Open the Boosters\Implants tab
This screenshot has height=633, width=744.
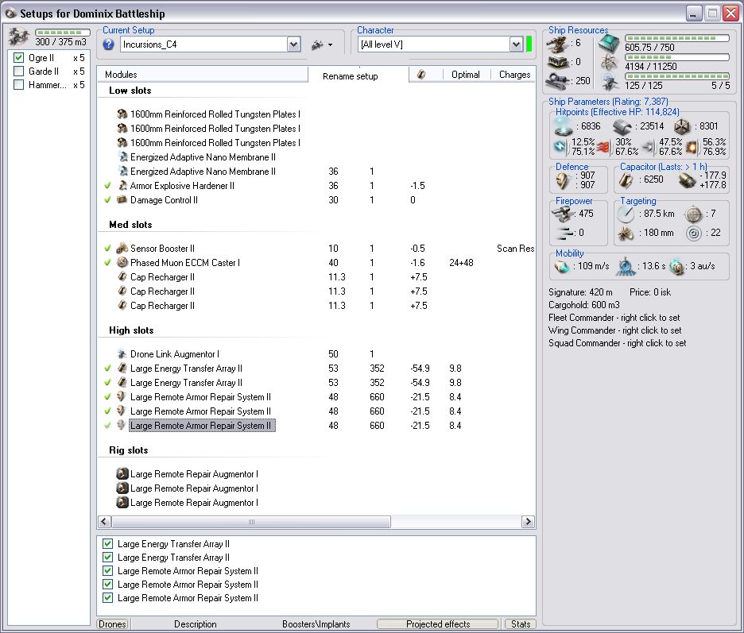click(x=316, y=624)
